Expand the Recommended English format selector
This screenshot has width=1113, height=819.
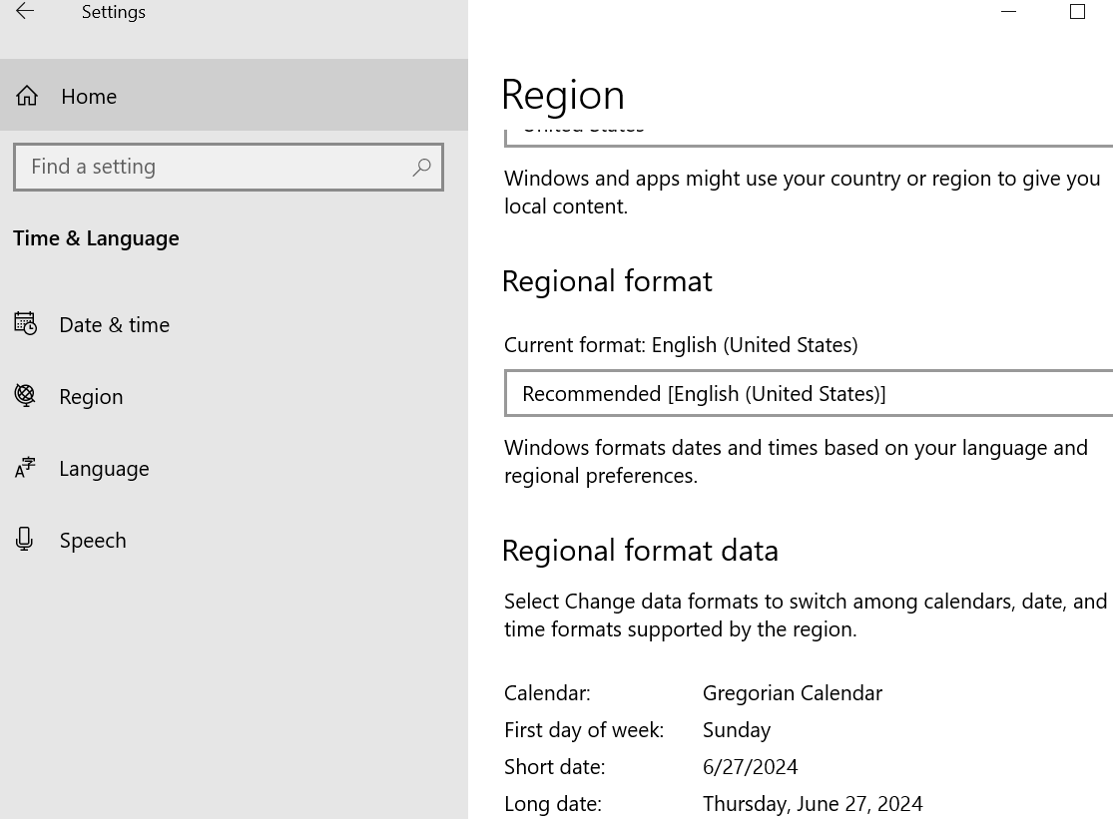809,393
